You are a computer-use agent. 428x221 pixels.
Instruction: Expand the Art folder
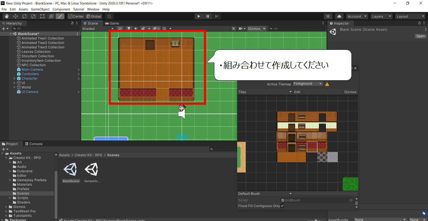tap(10, 162)
